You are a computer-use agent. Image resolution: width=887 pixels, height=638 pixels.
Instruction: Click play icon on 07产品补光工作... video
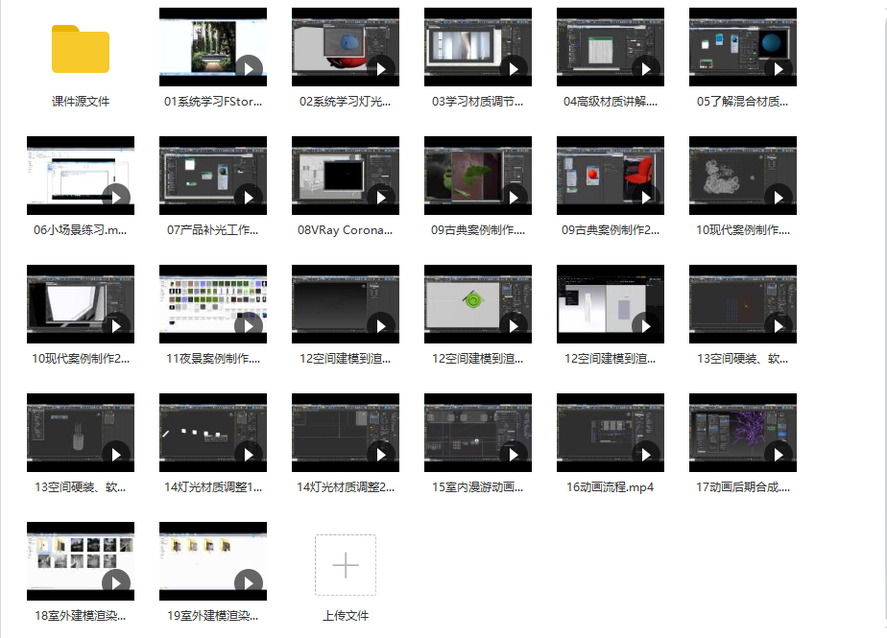[x=249, y=197]
